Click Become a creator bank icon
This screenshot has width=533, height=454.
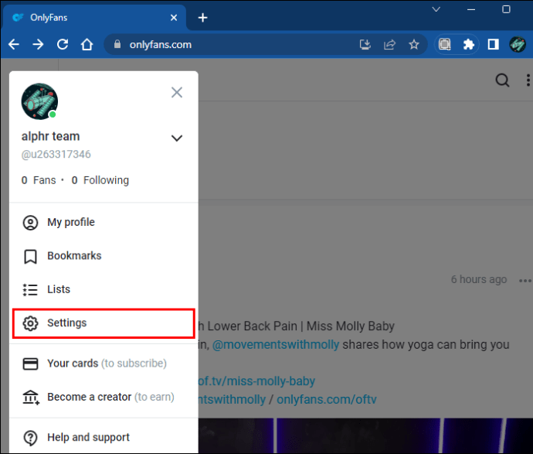(31, 398)
